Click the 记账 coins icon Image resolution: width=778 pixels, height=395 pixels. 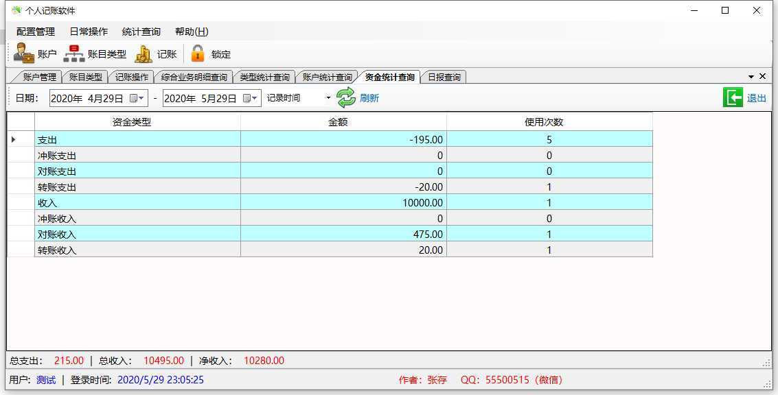[144, 53]
